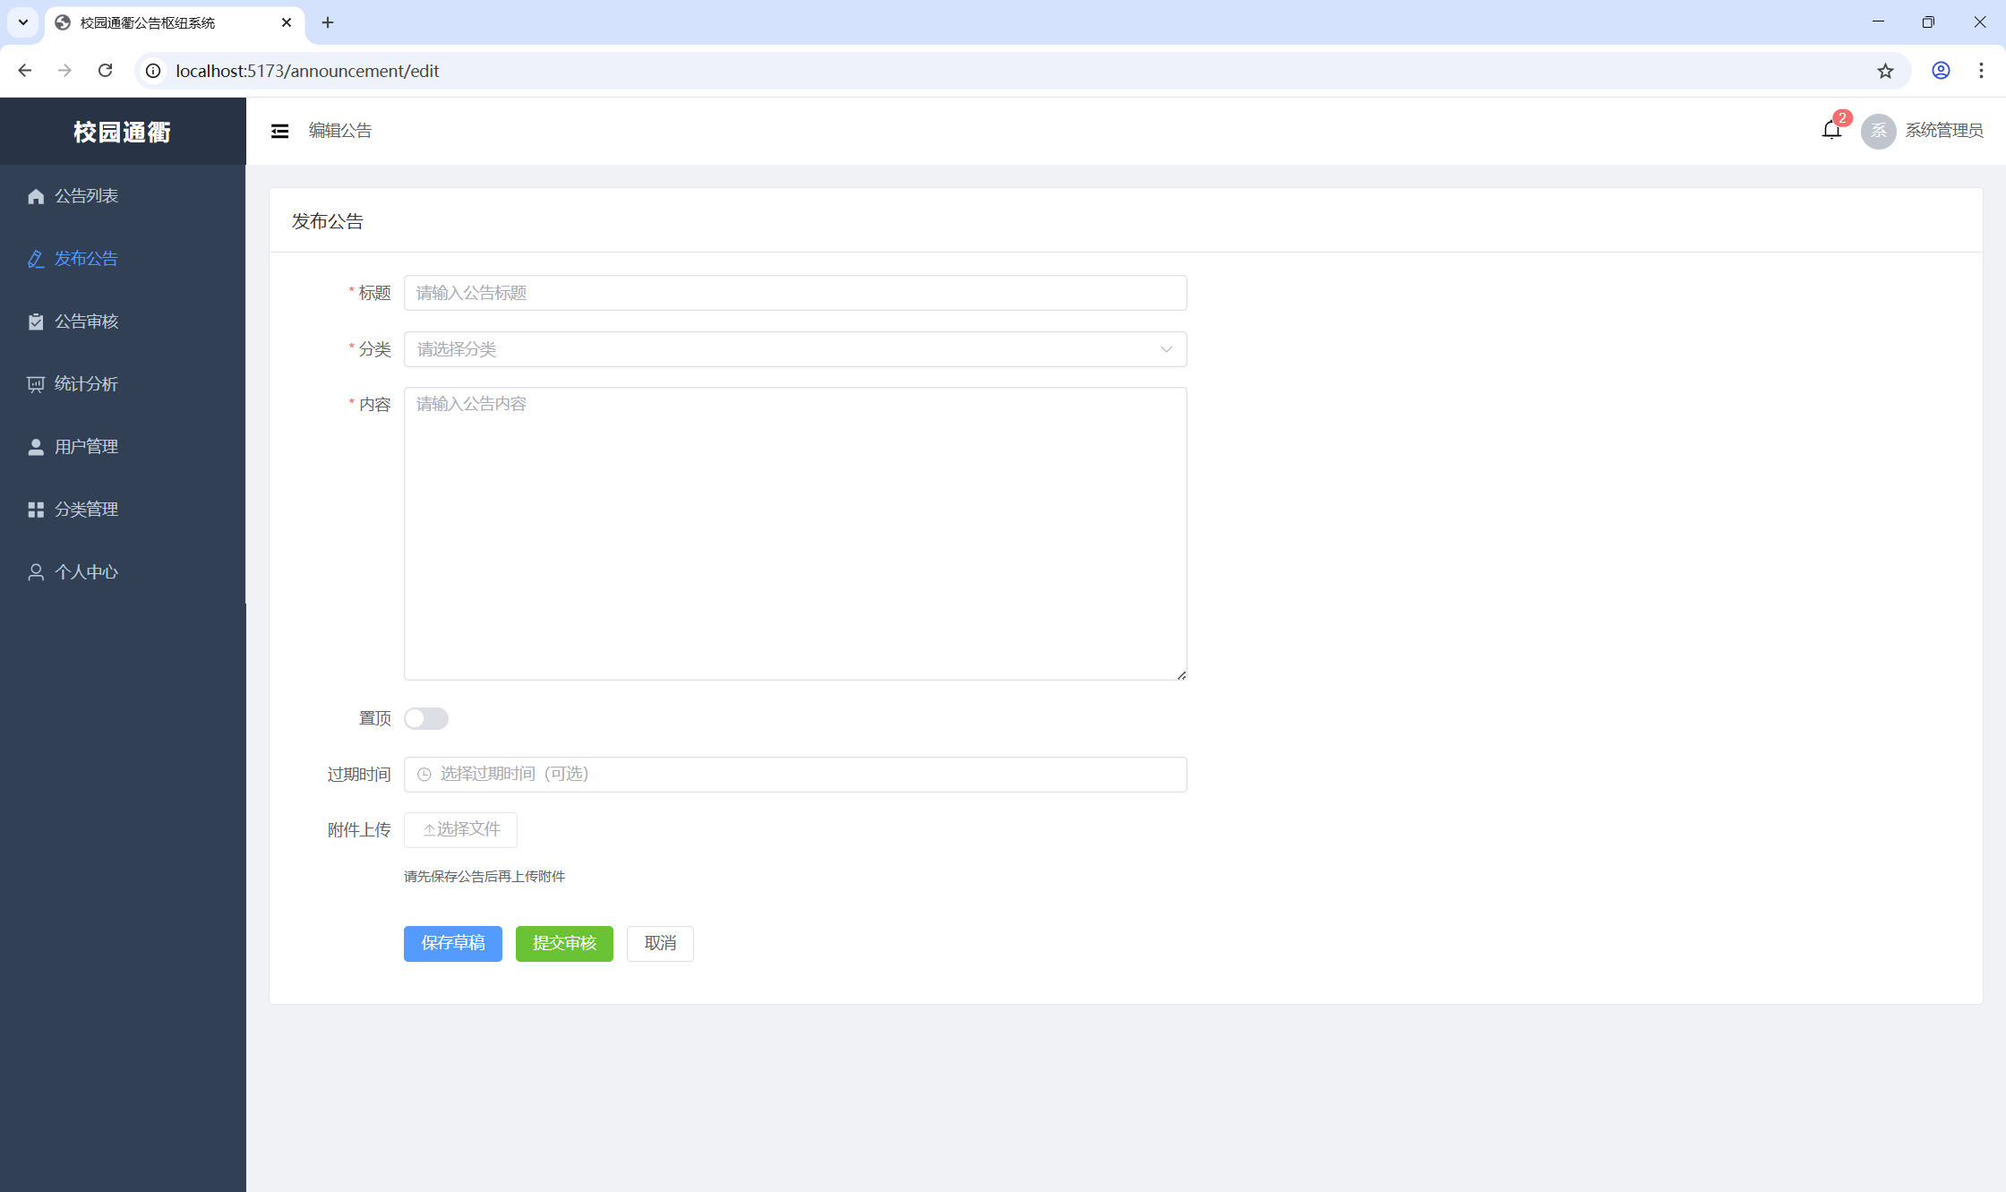Open 发布公告 in the sidebar
Viewport: 2006px width, 1192px height.
click(x=86, y=259)
